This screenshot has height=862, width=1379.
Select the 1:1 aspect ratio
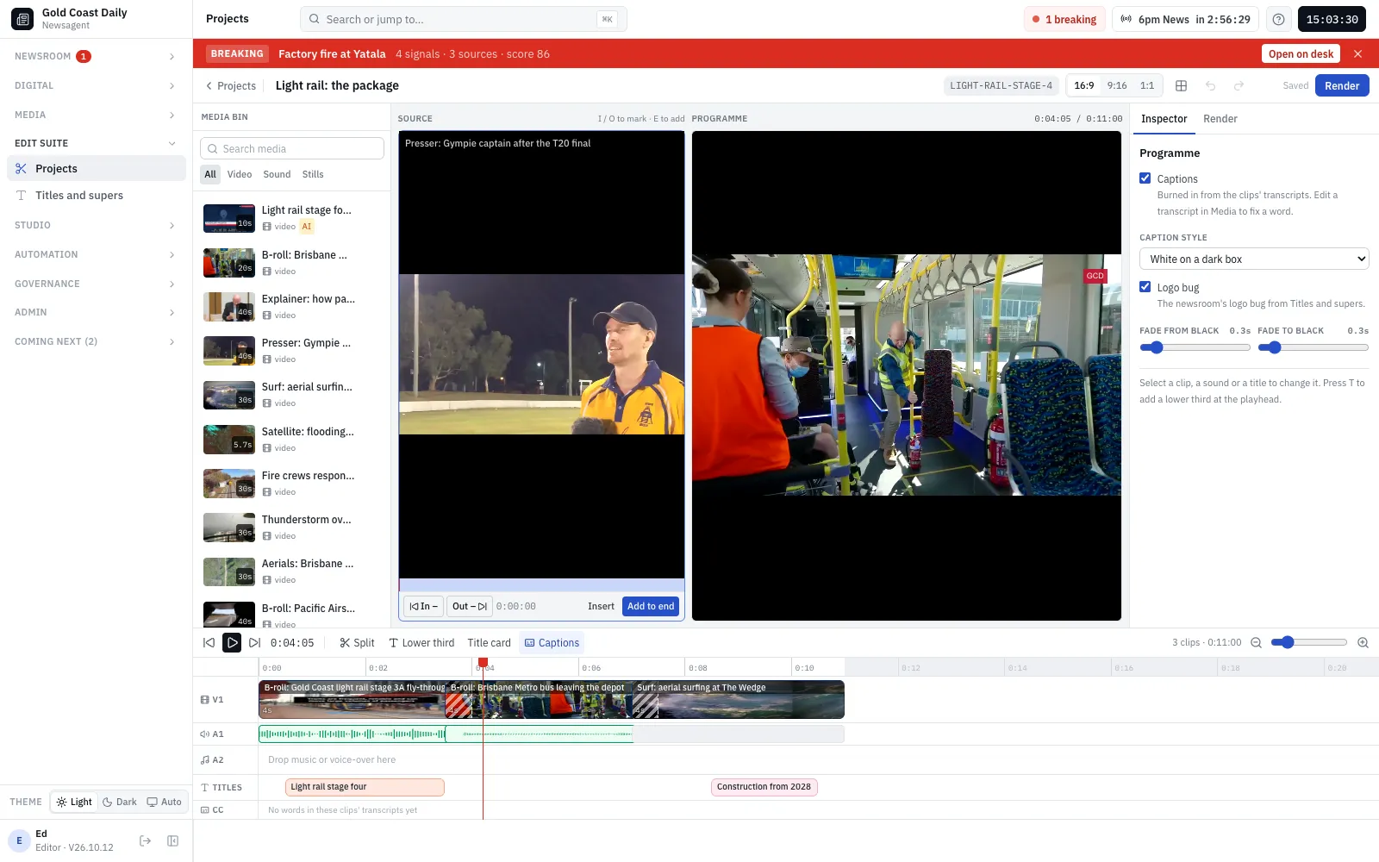click(x=1147, y=85)
